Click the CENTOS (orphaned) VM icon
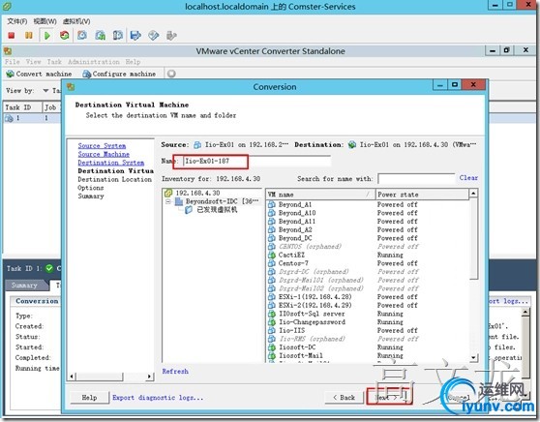The image size is (540, 422). 272,247
